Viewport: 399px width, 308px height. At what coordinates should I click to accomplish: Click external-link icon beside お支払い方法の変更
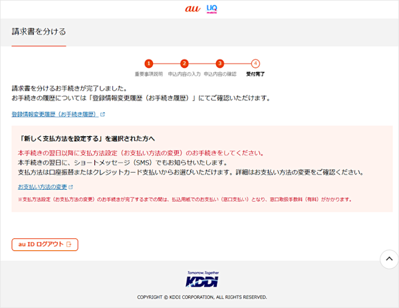point(70,187)
